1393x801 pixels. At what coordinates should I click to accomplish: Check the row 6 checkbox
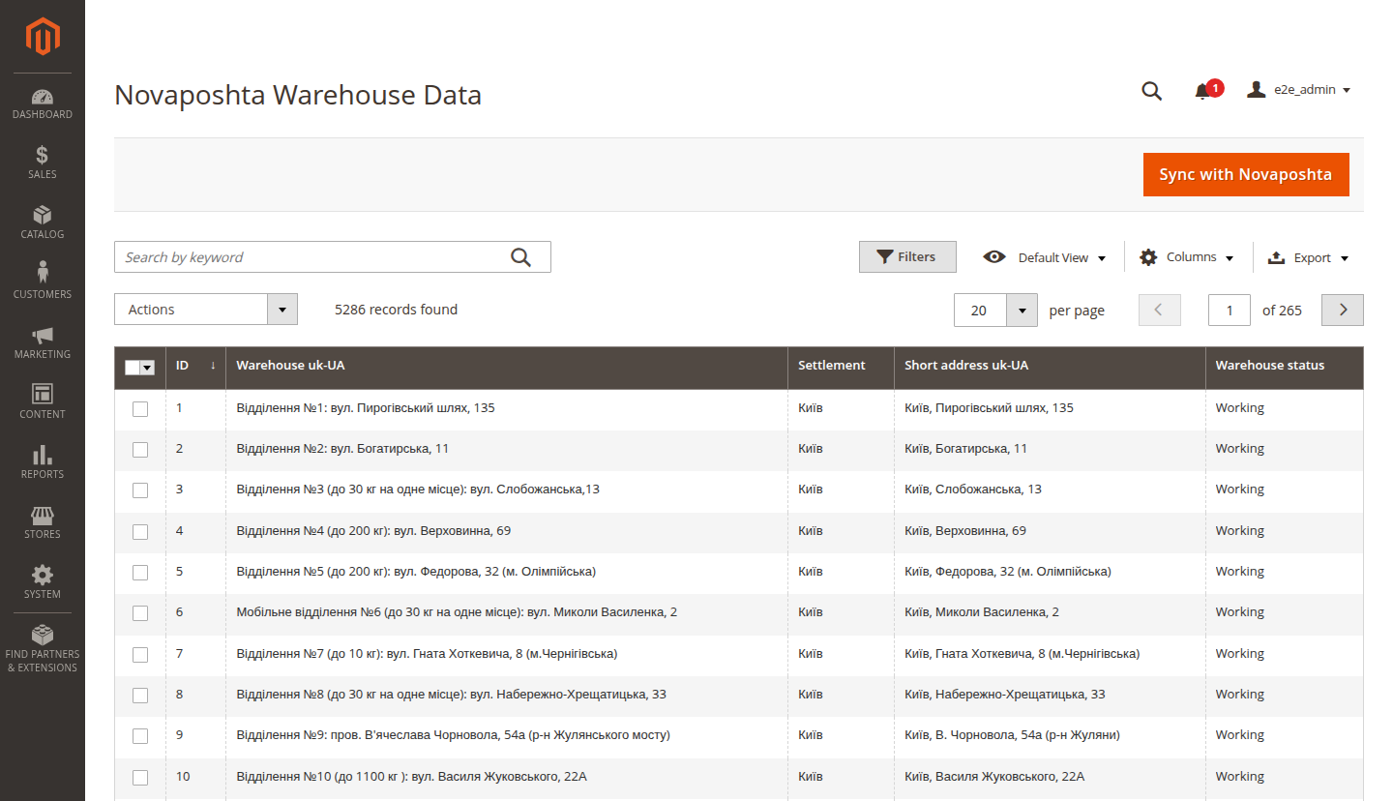click(140, 612)
